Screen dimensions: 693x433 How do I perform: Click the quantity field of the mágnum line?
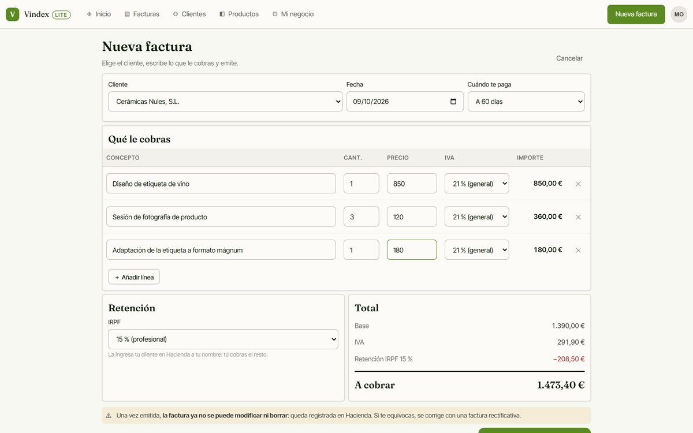point(362,250)
